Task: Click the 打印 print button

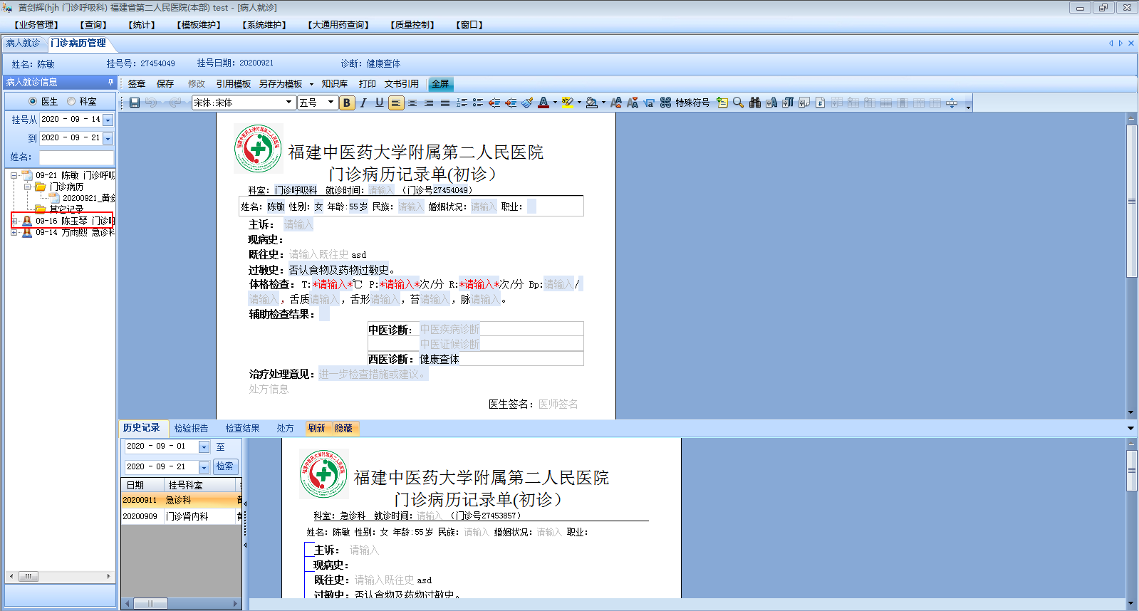Action: pyautogui.click(x=368, y=84)
